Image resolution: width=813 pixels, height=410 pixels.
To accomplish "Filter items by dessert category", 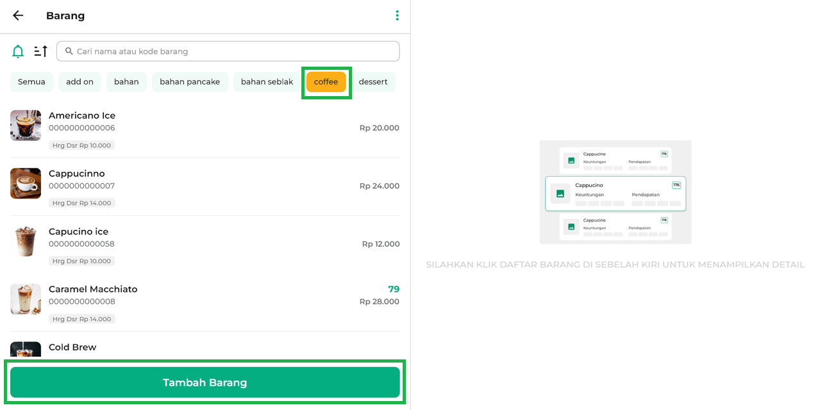I will pos(373,82).
